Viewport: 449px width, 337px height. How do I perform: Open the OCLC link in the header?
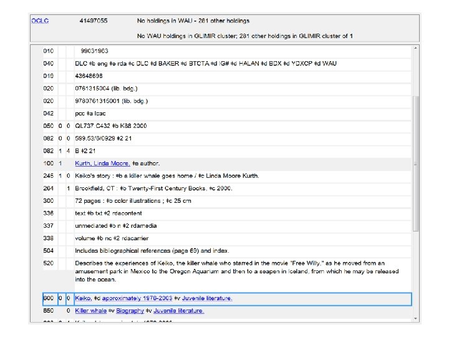(x=41, y=21)
